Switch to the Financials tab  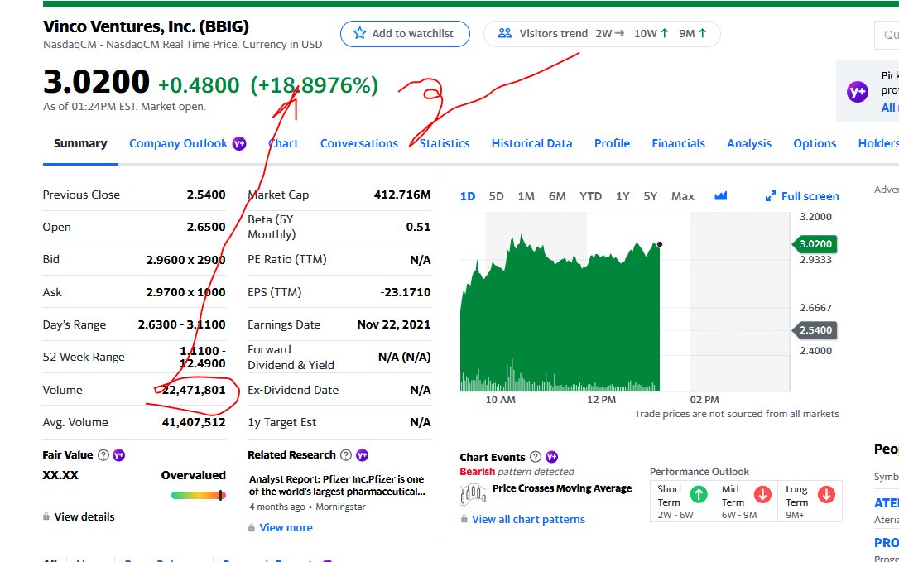[678, 143]
